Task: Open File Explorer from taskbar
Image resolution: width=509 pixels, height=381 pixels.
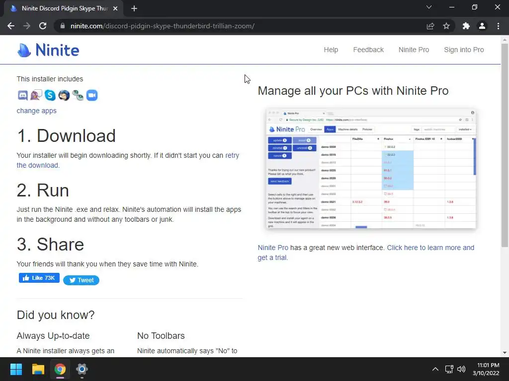Action: tap(38, 369)
